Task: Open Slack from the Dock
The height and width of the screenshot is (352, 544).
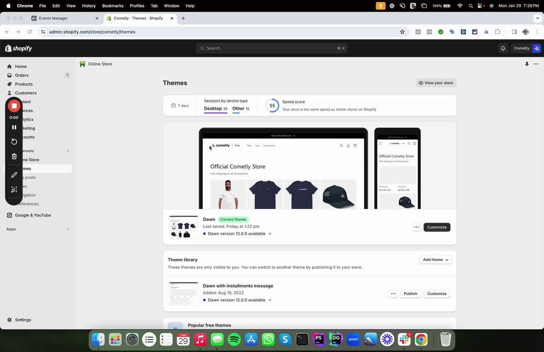Action: pos(404,339)
